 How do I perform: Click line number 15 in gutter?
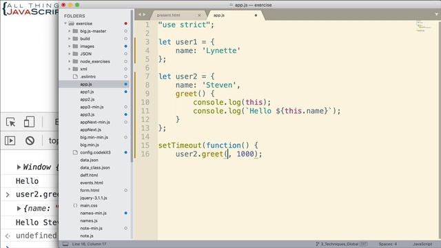145,145
